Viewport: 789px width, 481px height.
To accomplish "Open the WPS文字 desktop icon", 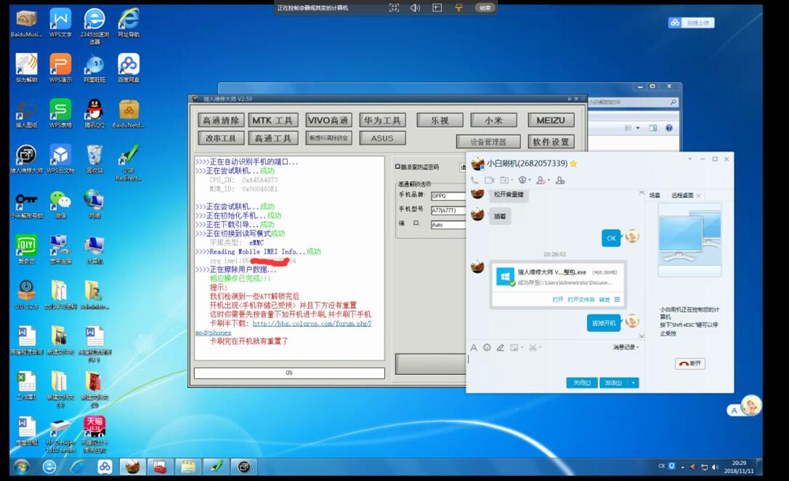I will point(60,23).
